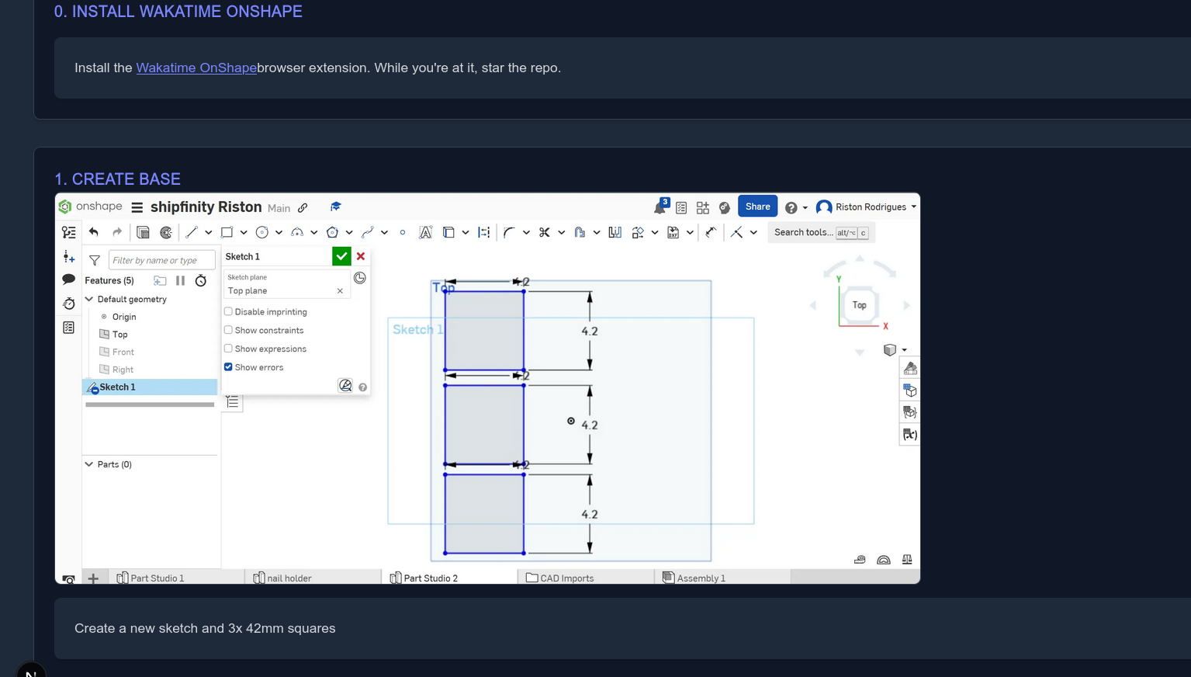1191x677 pixels.
Task: Toggle the pause rollback icon beside Features
Action: click(180, 280)
